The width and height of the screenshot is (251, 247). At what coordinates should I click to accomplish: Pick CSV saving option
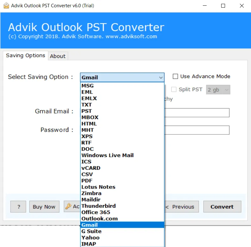122,174
